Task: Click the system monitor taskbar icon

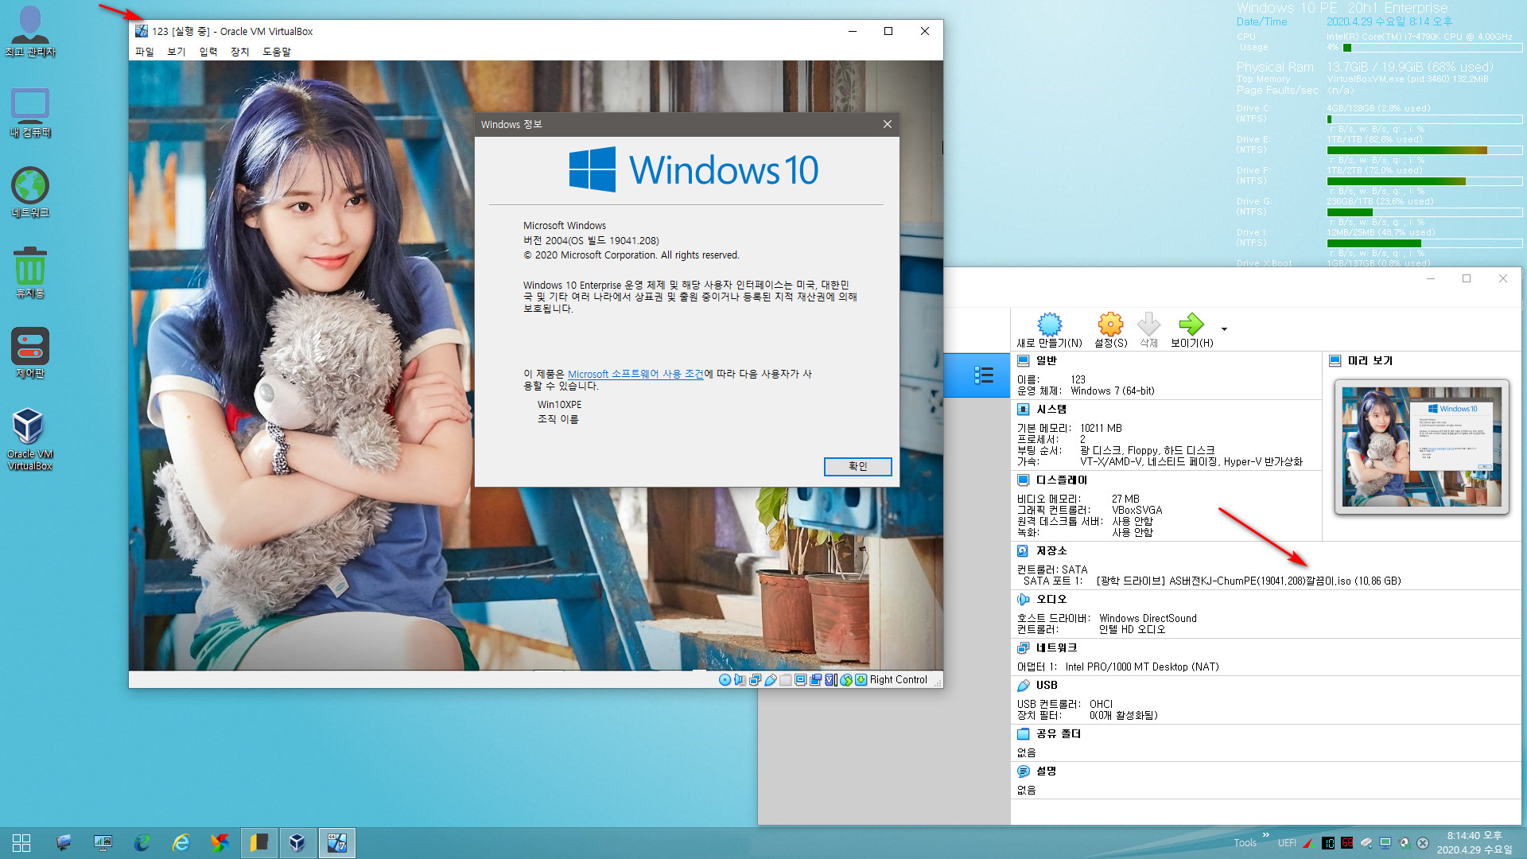Action: (x=103, y=843)
